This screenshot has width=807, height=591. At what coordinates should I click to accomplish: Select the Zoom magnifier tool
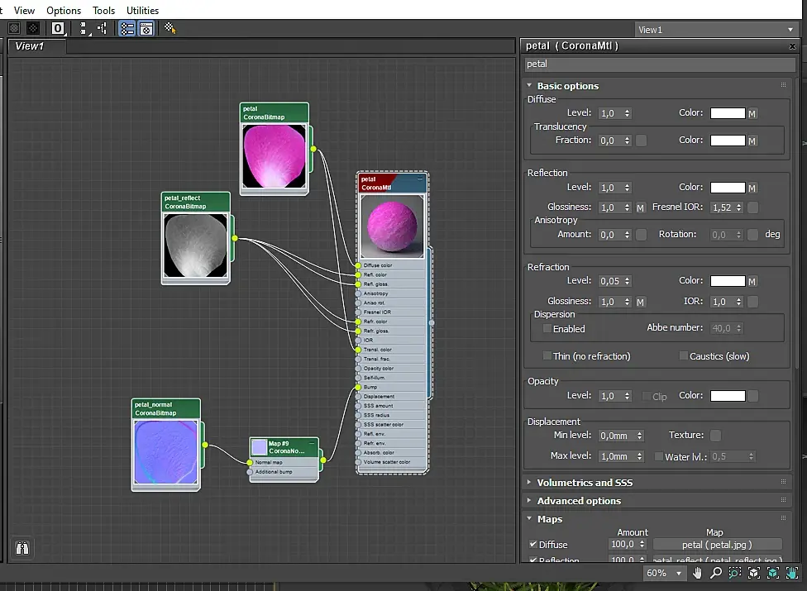pos(716,573)
